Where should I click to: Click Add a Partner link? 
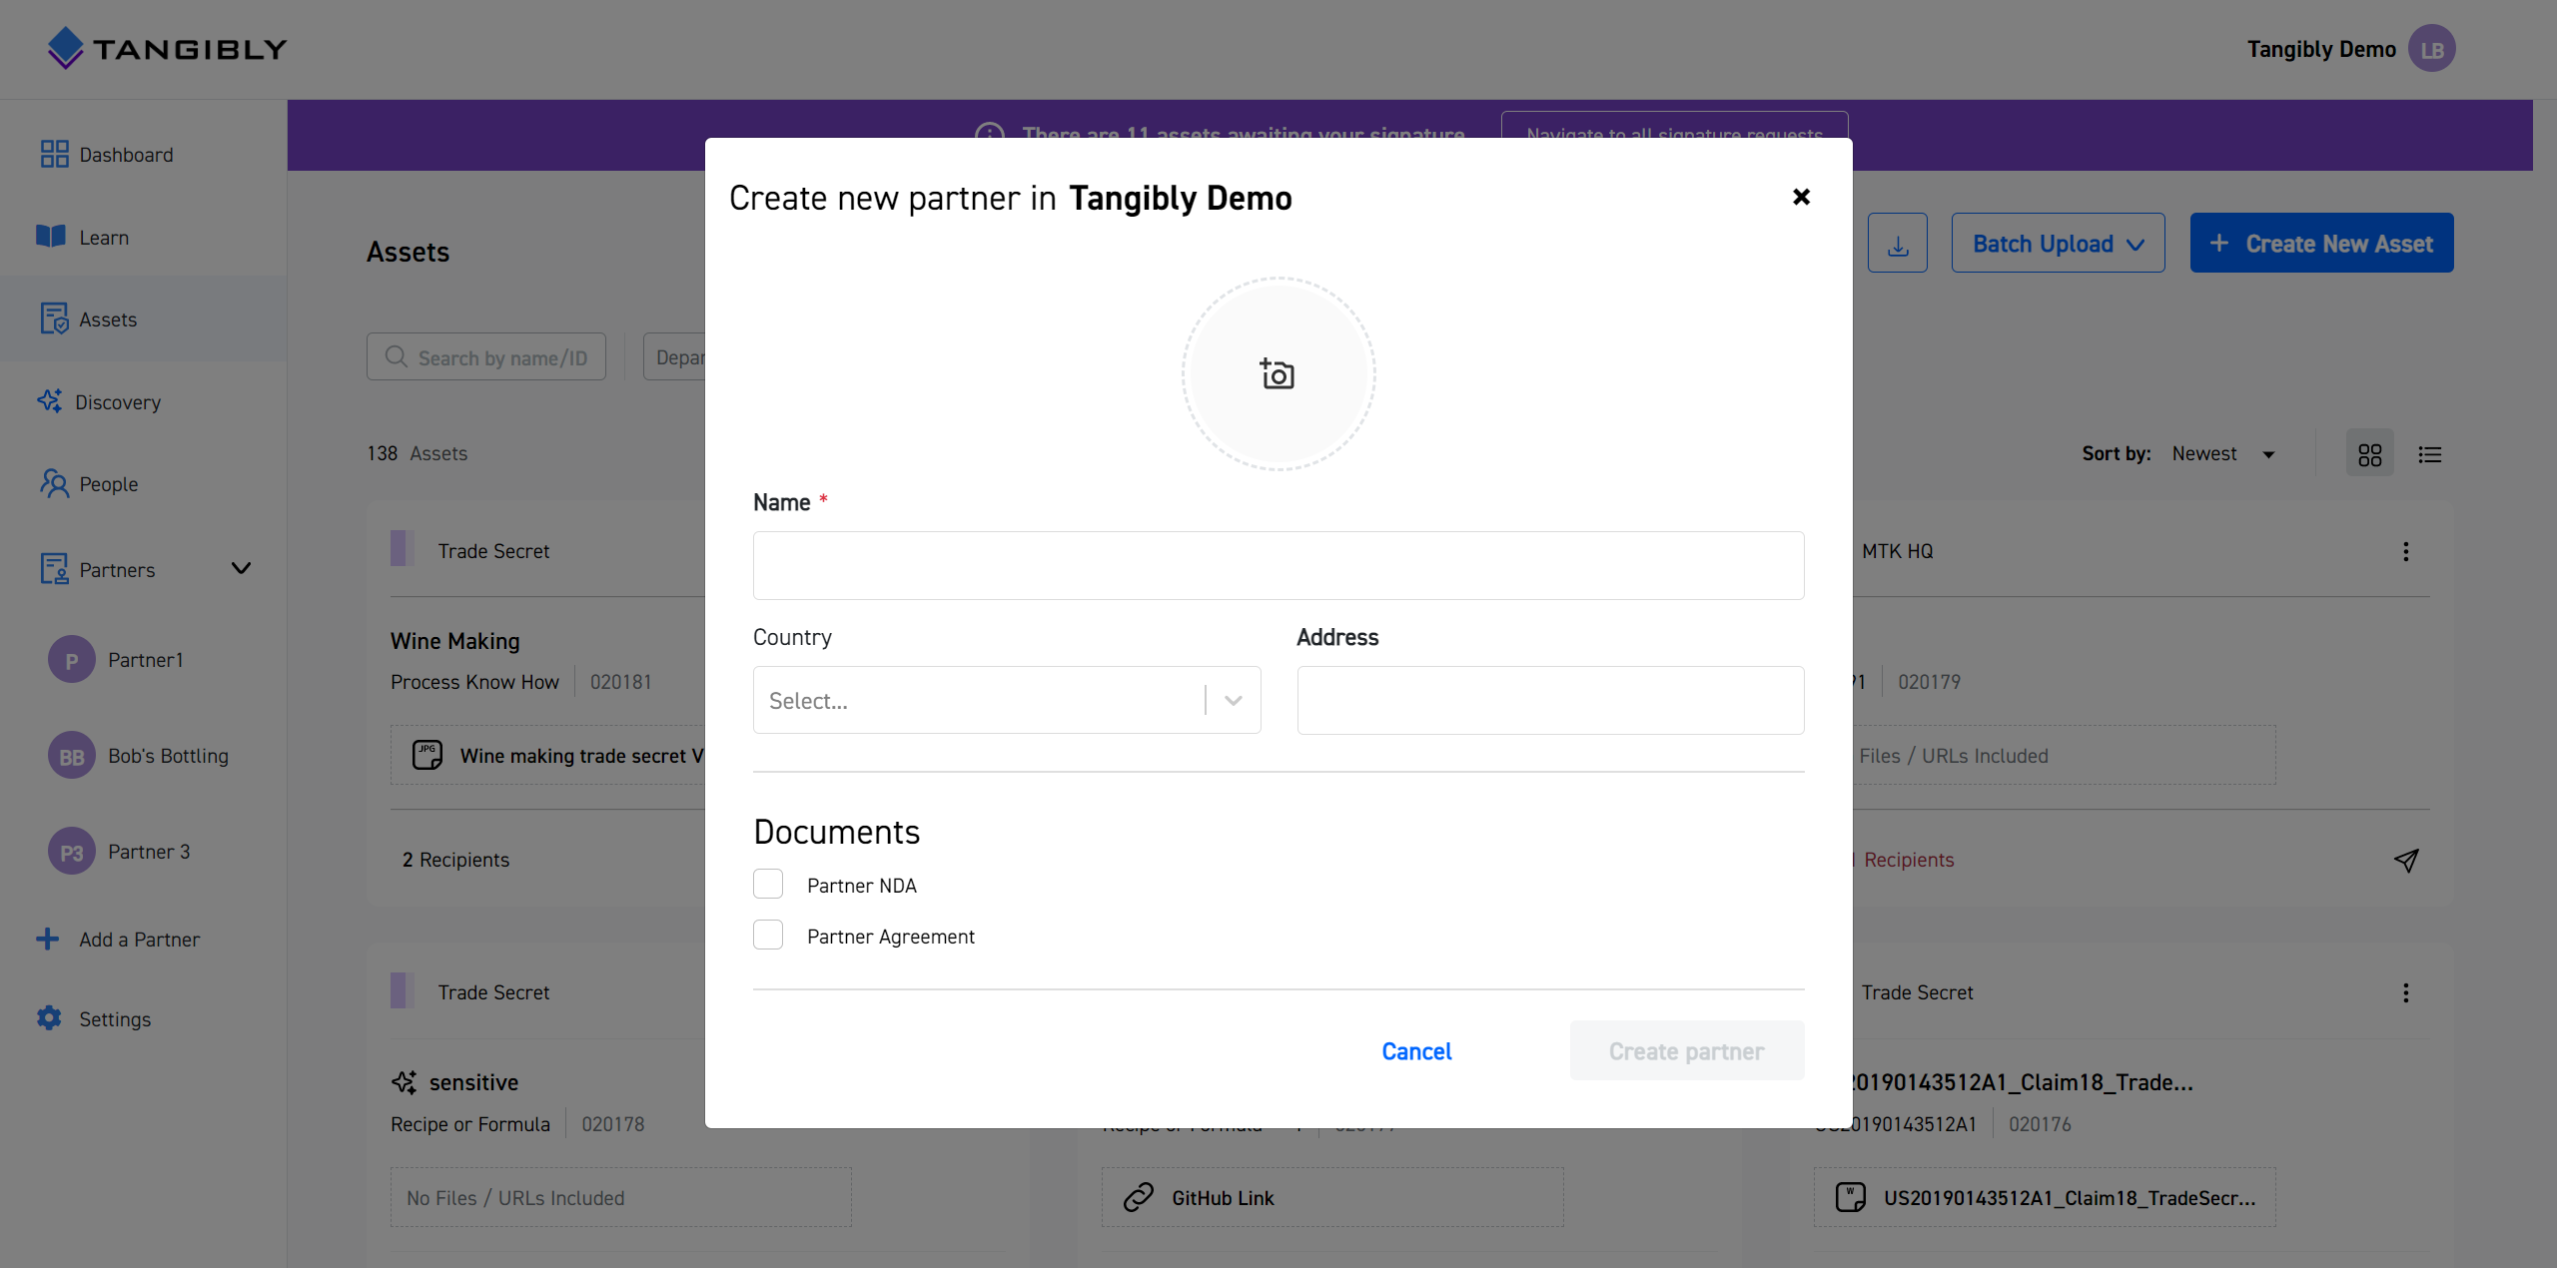[x=140, y=940]
